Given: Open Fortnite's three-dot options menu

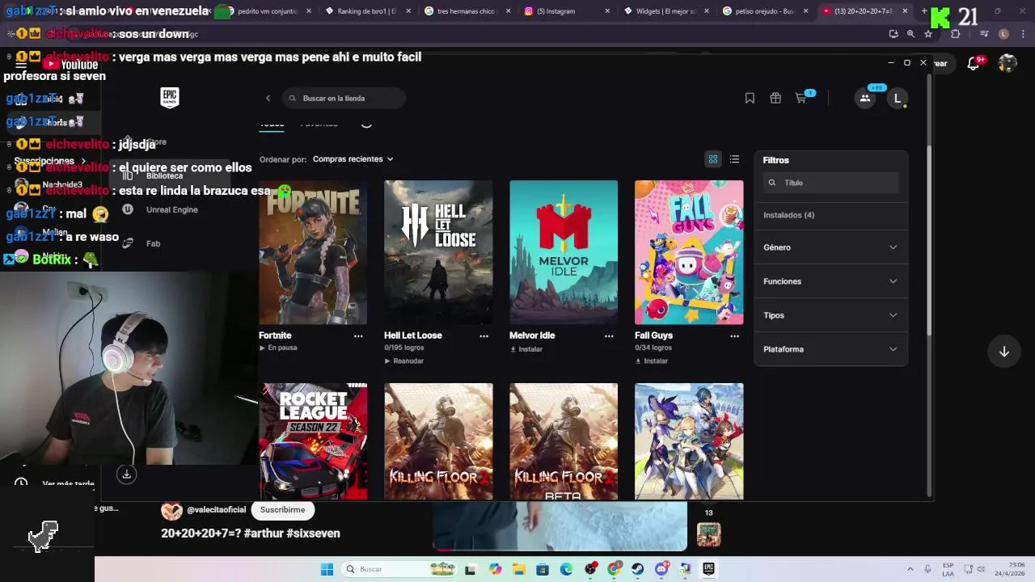Looking at the screenshot, I should [x=358, y=336].
